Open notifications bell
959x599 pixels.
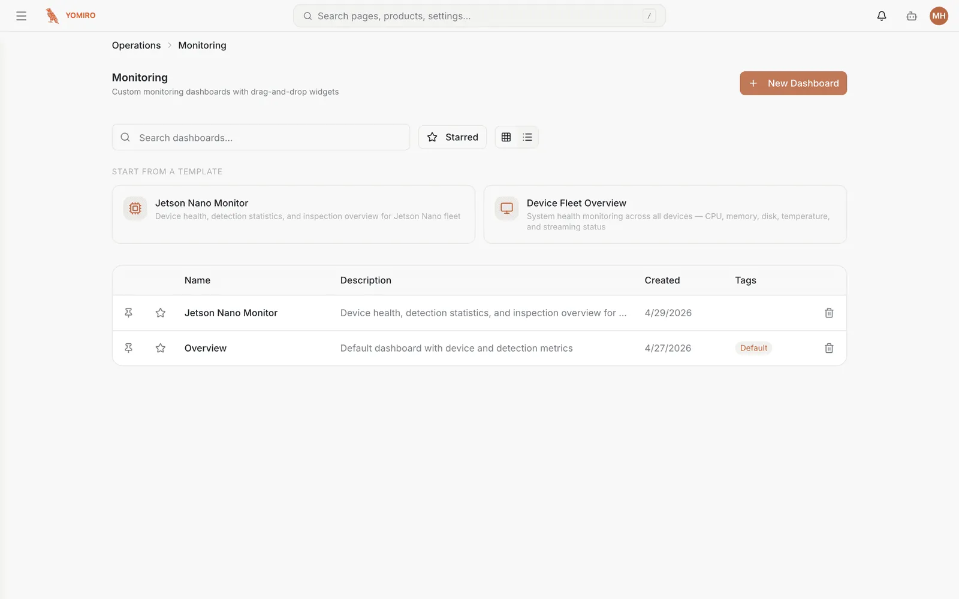(x=882, y=16)
